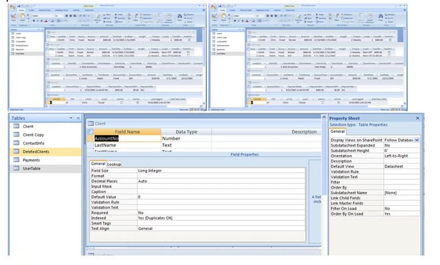
Task: Select the General tab in Field Properties
Action: [x=98, y=164]
